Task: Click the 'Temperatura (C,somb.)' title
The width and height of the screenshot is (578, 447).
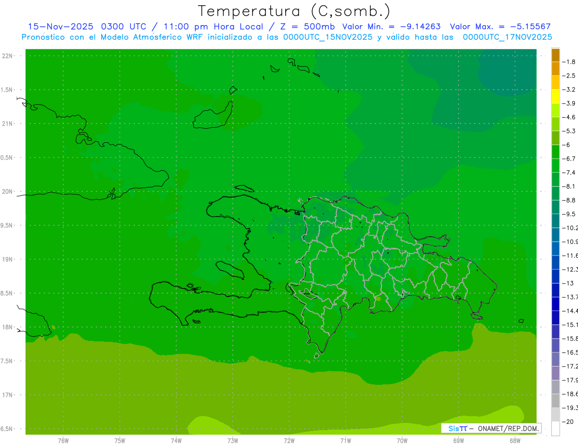Action: click(x=294, y=11)
